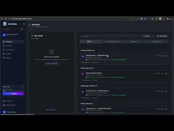The image size is (174, 131).
Task: Download the Pinnacle Corp Negotiation Call meeting
Action: click(163, 56)
